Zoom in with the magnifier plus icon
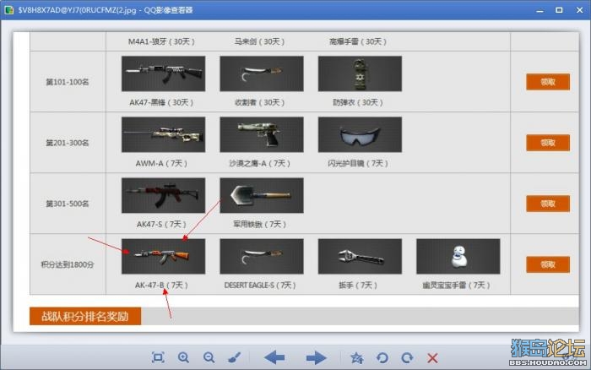This screenshot has width=591, height=370. pos(183,357)
